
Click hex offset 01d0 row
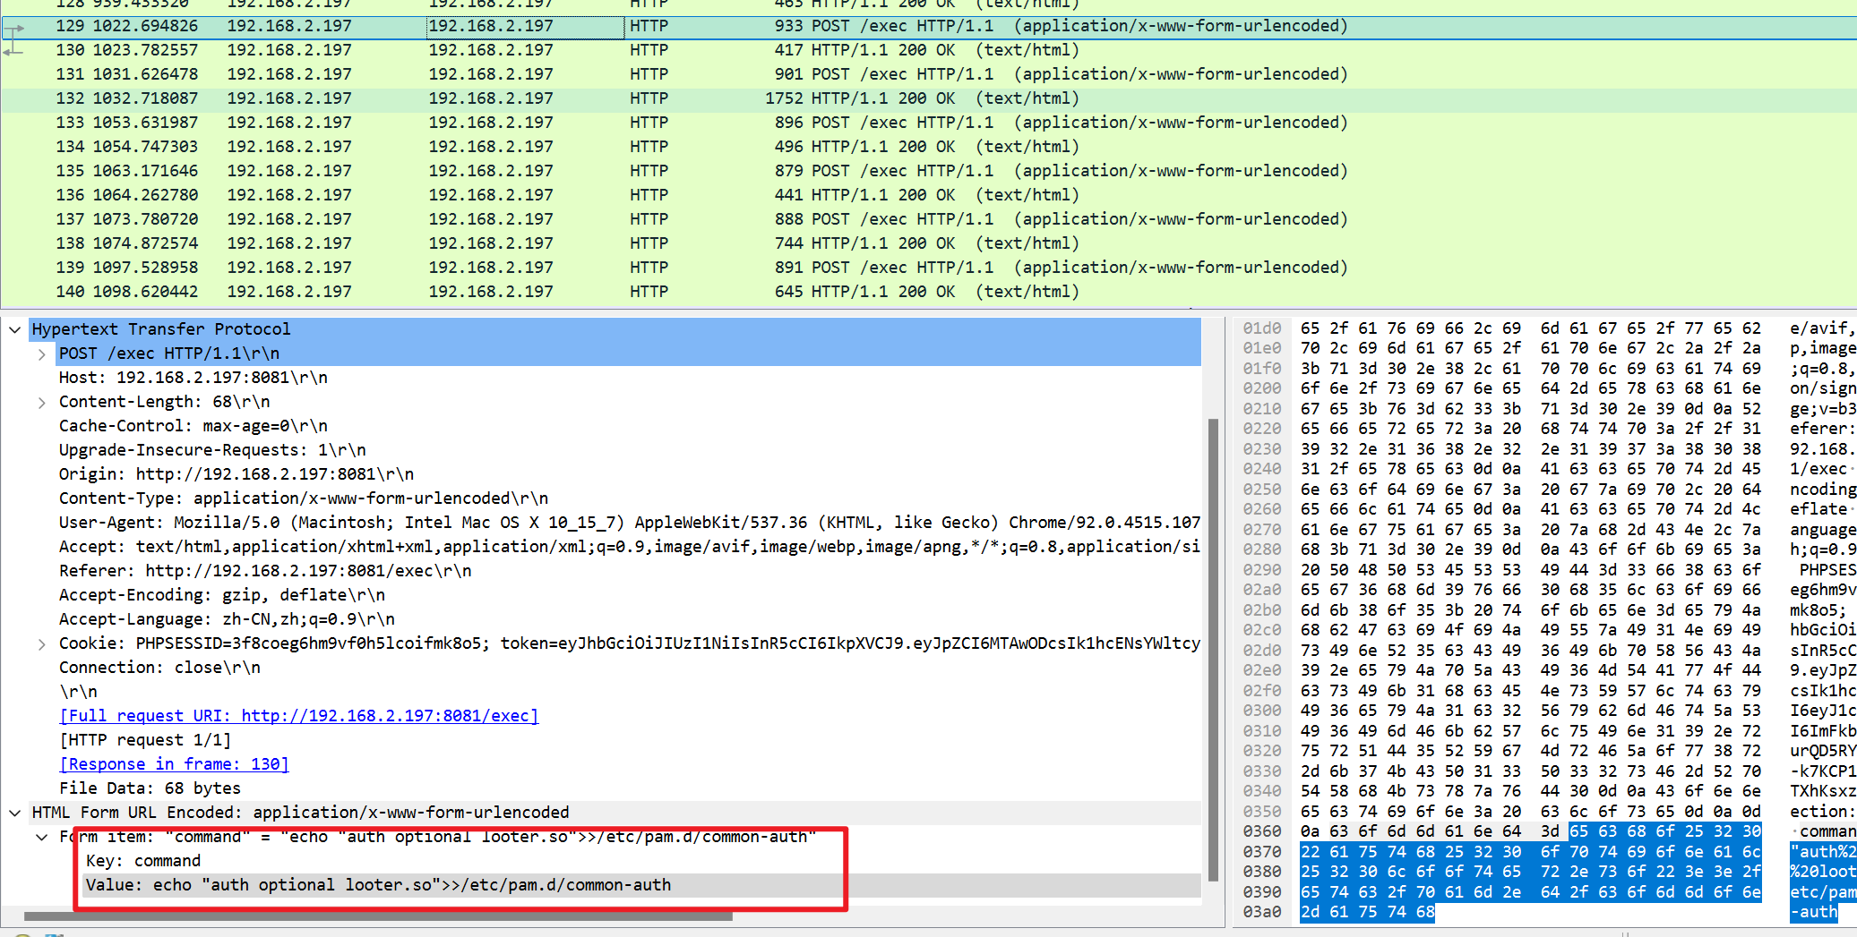point(1545,328)
